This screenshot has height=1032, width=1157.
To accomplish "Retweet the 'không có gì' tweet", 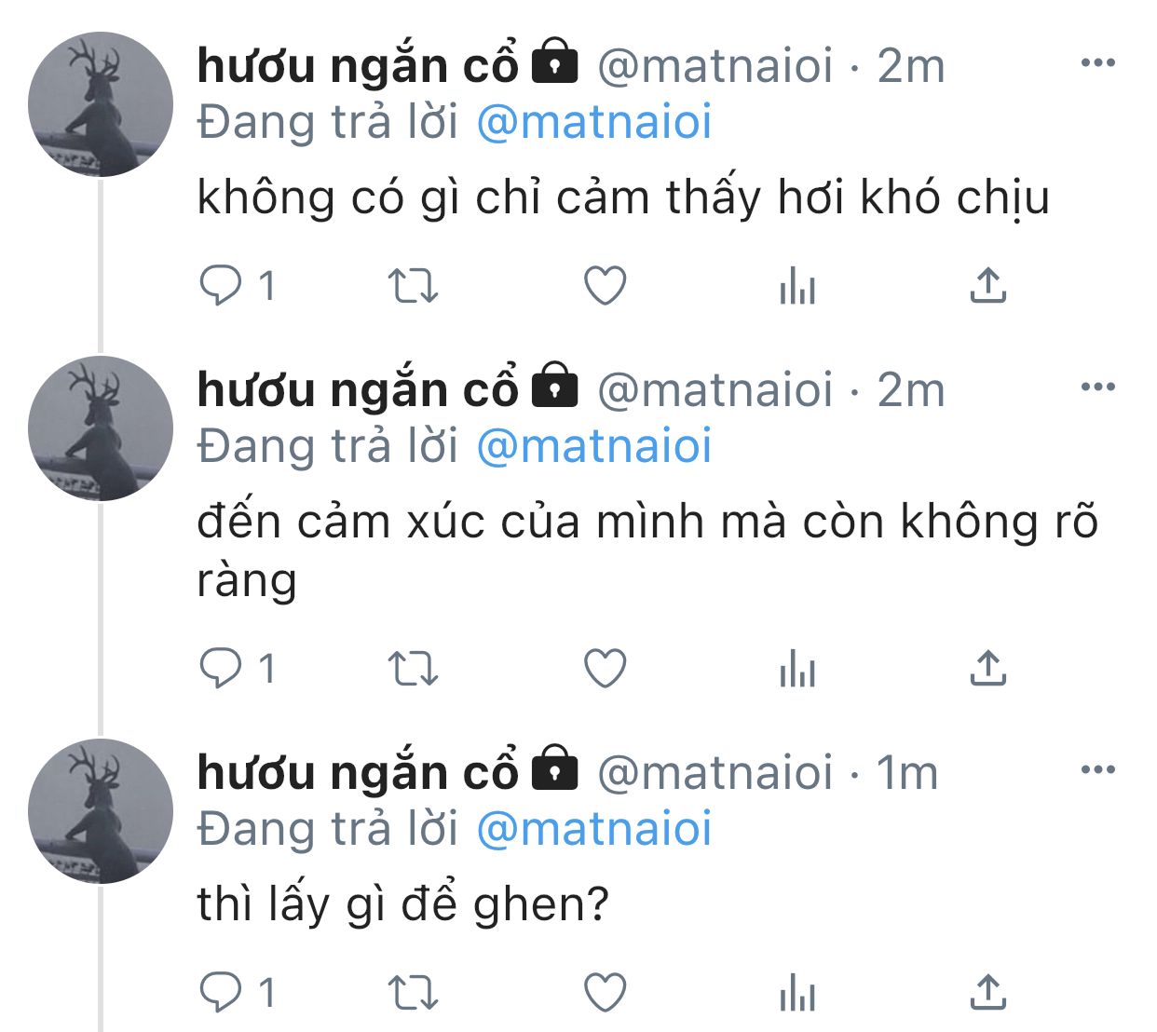I will click(x=413, y=286).
